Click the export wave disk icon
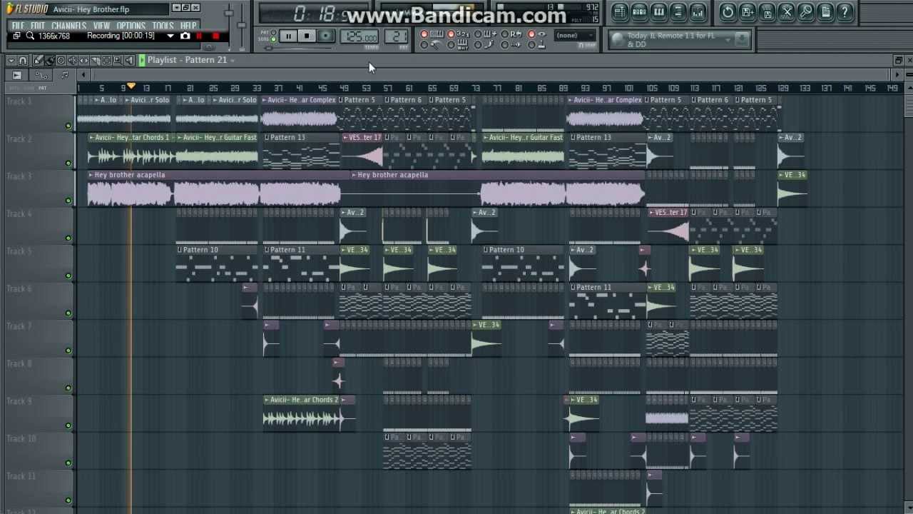The width and height of the screenshot is (913, 514). tap(767, 11)
